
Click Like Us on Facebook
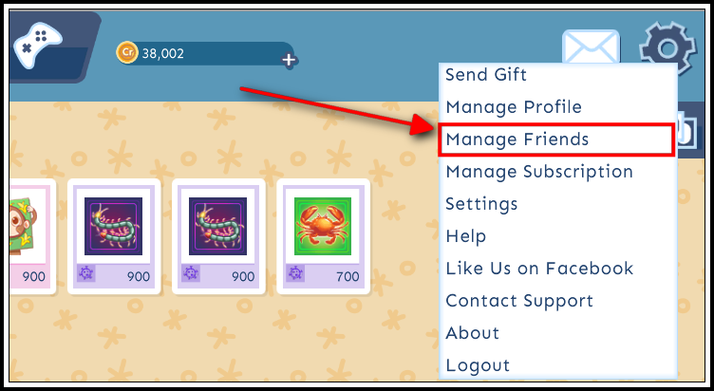click(x=539, y=269)
